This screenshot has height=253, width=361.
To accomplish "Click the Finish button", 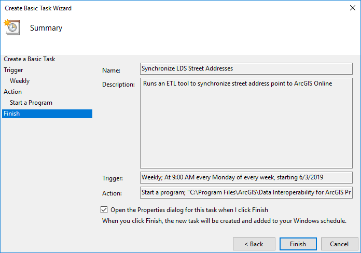I will point(298,244).
